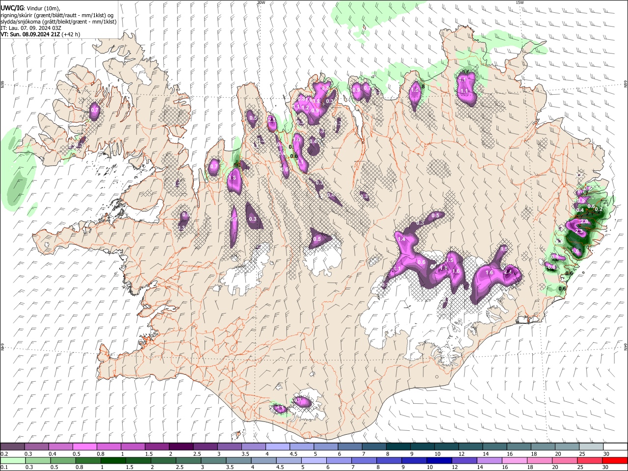Click the 20W longitude label
This screenshot has width=628, height=471.
(261, 2)
